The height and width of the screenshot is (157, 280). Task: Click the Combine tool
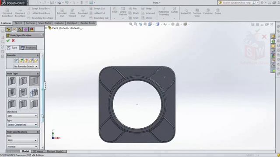tap(208, 12)
